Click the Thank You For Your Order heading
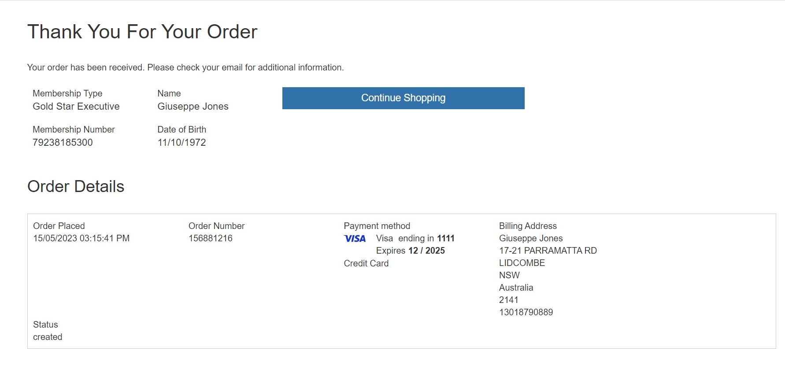The width and height of the screenshot is (785, 373). [x=142, y=32]
